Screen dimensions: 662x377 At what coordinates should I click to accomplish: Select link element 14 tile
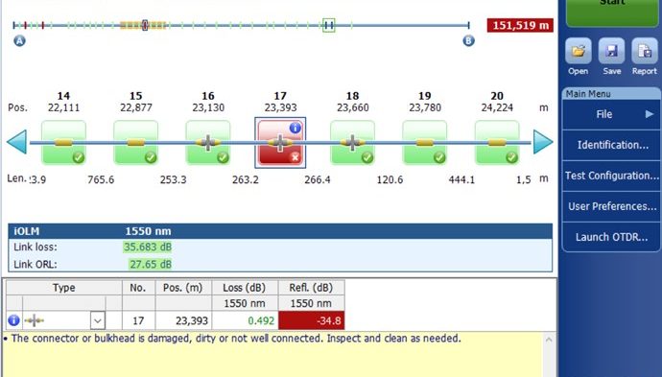click(63, 142)
